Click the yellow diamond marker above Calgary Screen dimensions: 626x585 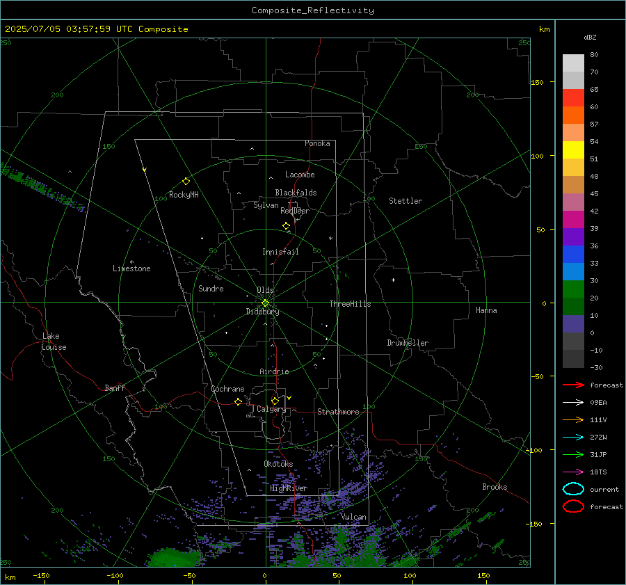point(275,401)
